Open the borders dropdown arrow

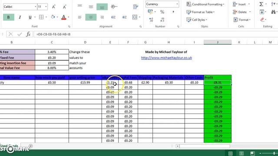(46, 17)
